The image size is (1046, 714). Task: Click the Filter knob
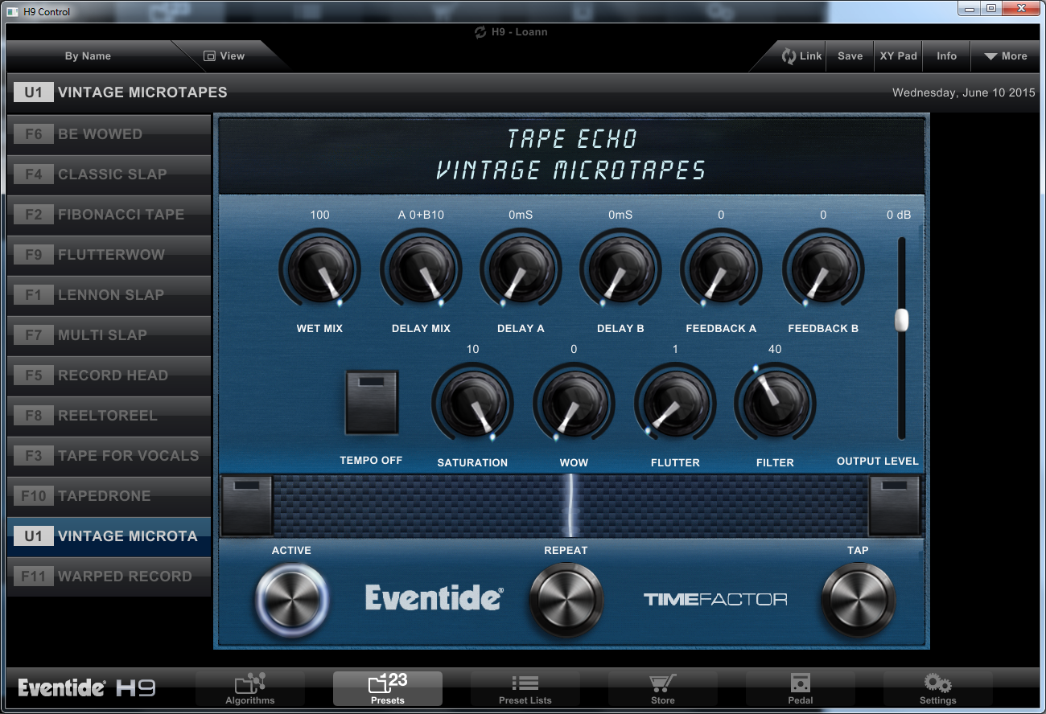pos(775,403)
